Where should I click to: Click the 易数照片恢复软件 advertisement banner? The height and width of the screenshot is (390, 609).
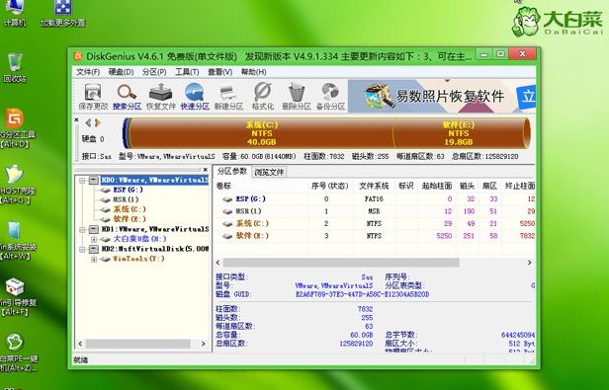[x=442, y=96]
